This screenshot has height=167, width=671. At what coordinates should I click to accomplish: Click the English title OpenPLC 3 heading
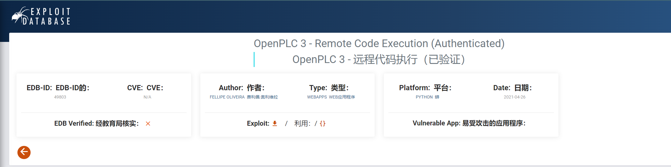tap(379, 43)
